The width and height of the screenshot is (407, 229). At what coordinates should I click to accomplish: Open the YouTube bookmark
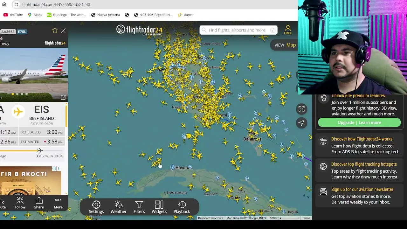click(x=13, y=15)
